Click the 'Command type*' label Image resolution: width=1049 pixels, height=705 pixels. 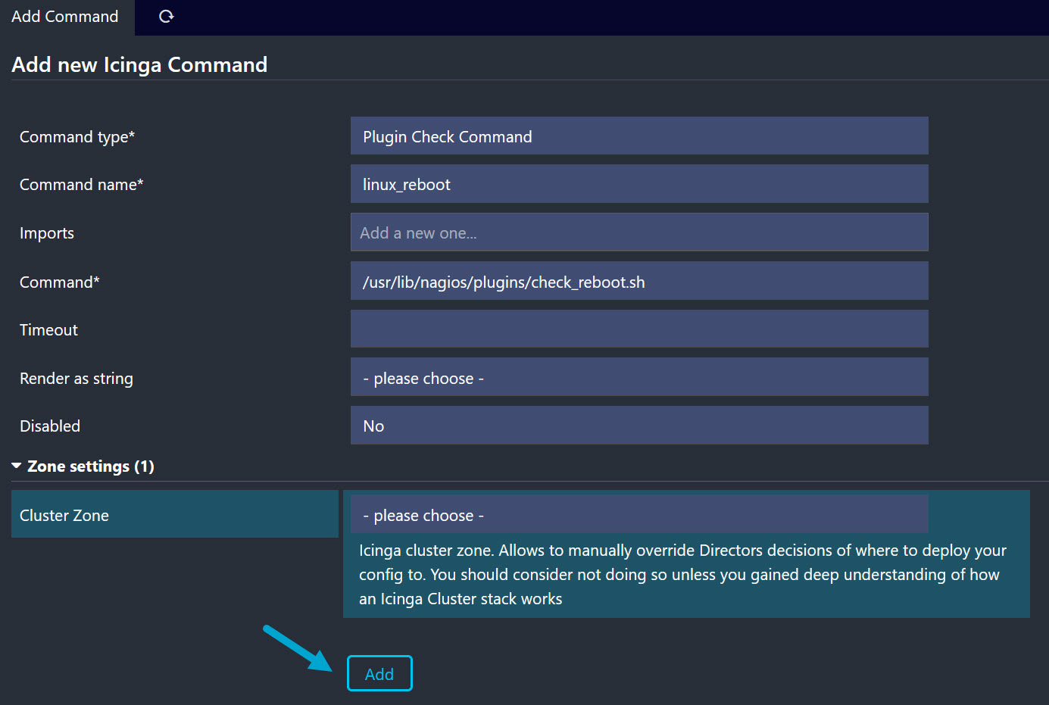[77, 137]
